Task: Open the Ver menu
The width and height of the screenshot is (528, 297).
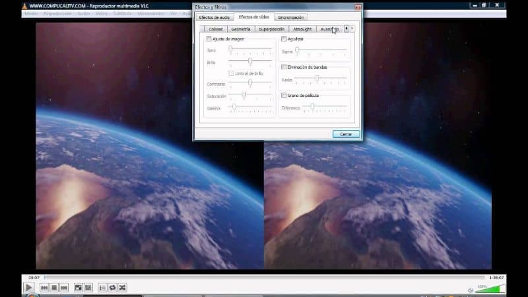Action: tap(174, 13)
